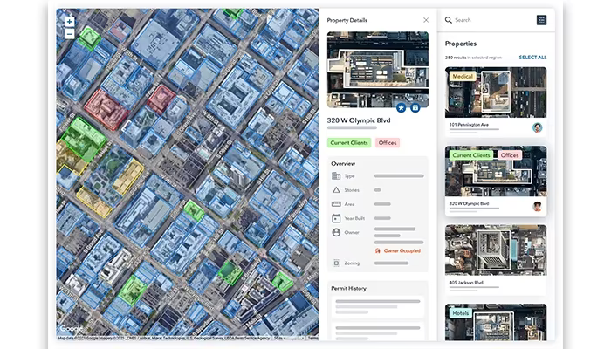611x349 pixels.
Task: Click the 280 results in selected region text
Action: 473,58
